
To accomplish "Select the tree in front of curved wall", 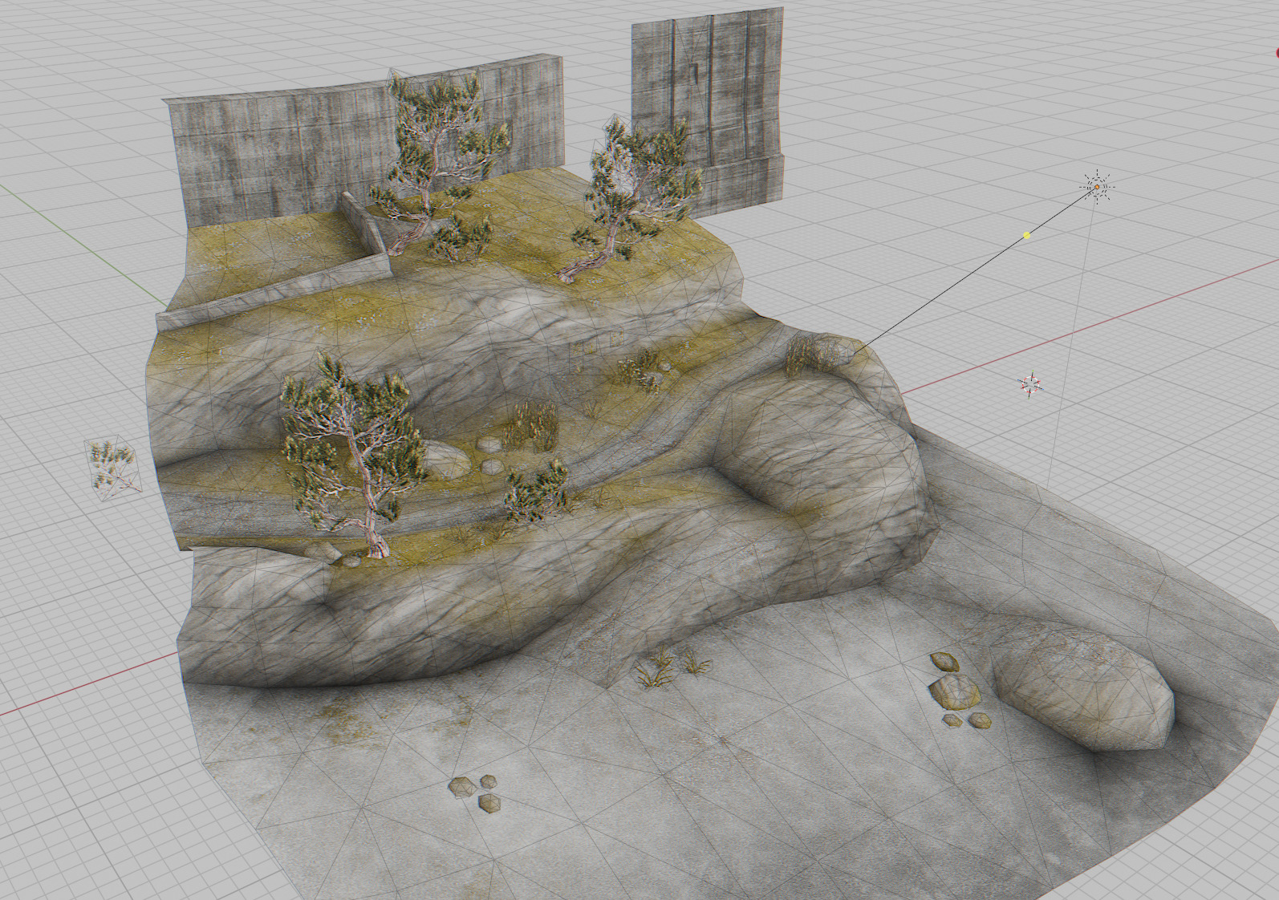I will pyautogui.click(x=437, y=152).
